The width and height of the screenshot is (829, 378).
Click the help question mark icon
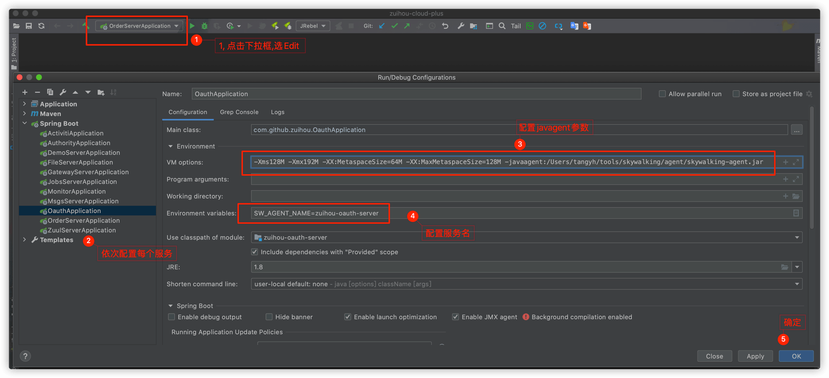click(x=25, y=356)
